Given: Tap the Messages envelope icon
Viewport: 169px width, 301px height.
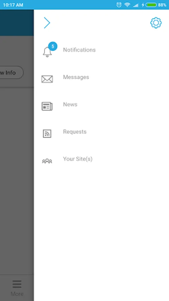Looking at the screenshot, I should click(47, 79).
